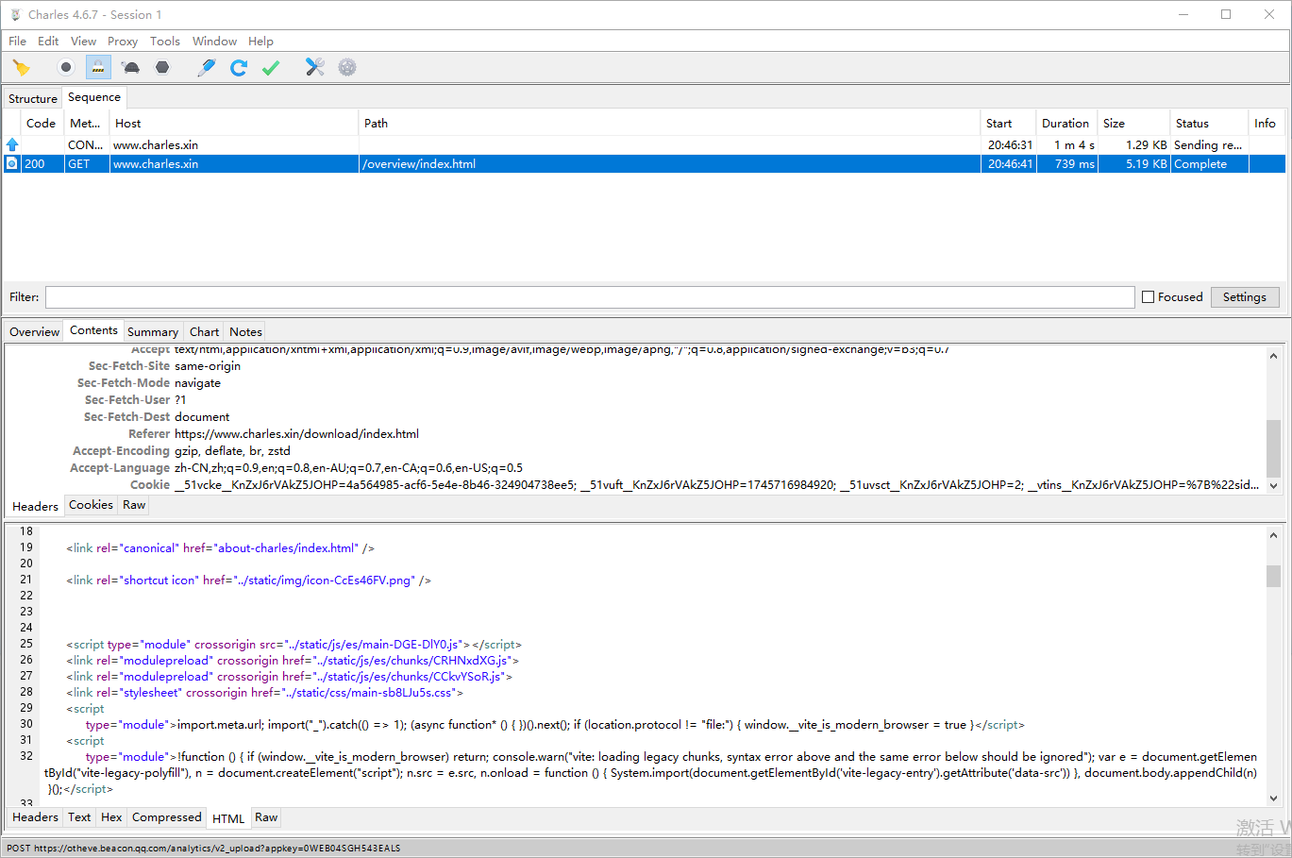Image resolution: width=1292 pixels, height=858 pixels.
Task: Sort by the Duration column header
Action: click(1066, 123)
